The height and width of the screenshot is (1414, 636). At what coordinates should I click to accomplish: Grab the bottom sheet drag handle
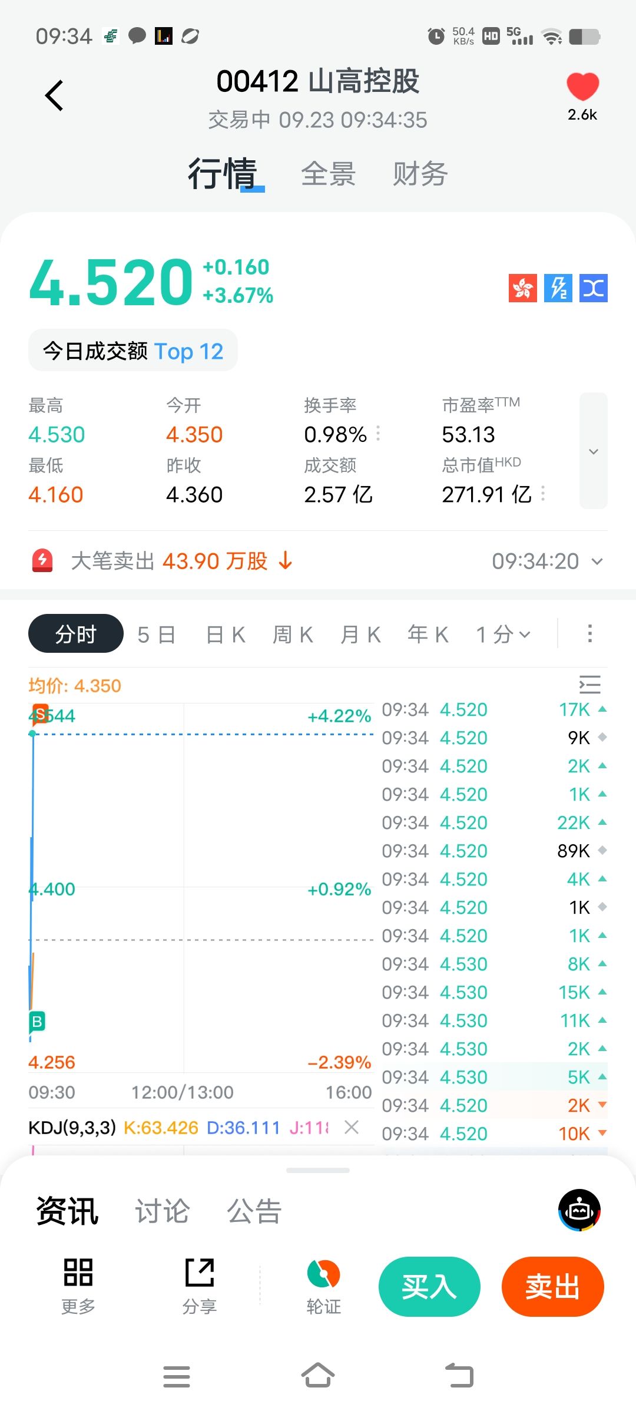click(318, 1170)
